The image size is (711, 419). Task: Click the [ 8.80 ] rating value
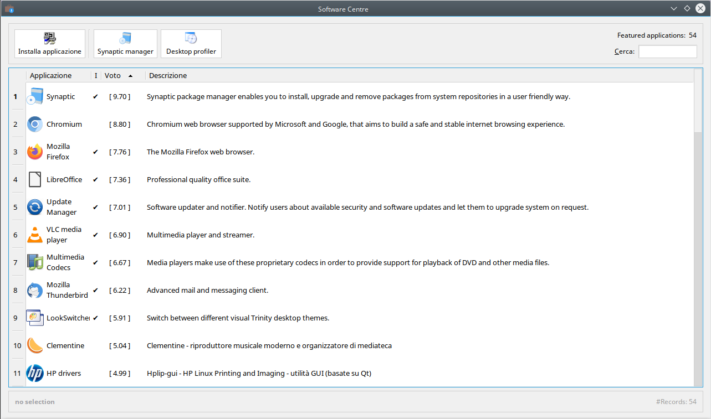(120, 124)
